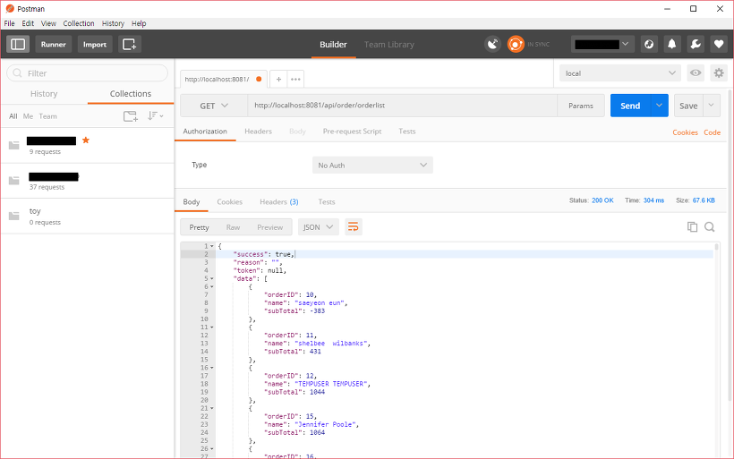
Task: Open the local environment dropdown
Action: coord(620,73)
